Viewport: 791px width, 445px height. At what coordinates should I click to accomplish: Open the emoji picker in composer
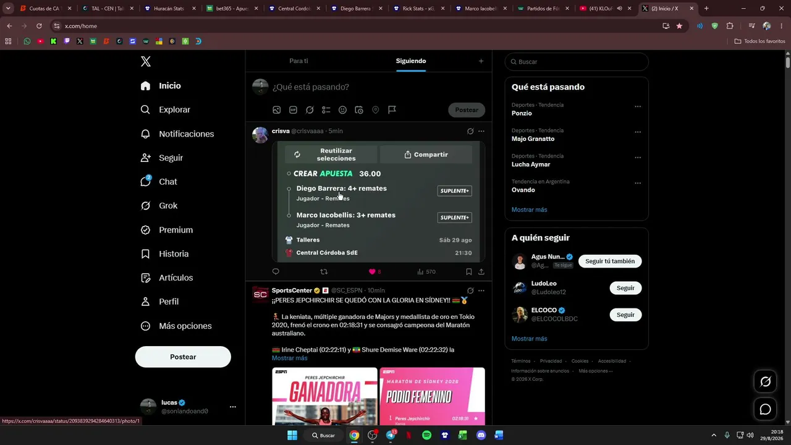coord(342,110)
